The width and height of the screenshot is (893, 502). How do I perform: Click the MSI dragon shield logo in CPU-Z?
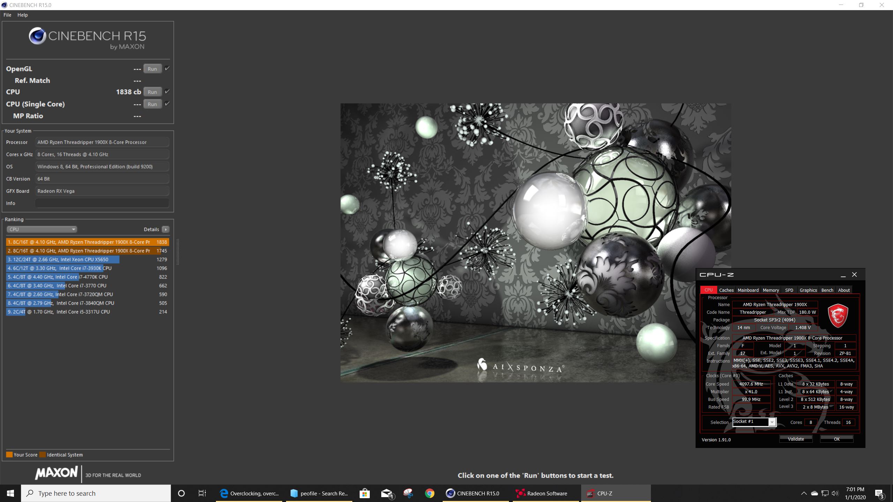(838, 315)
